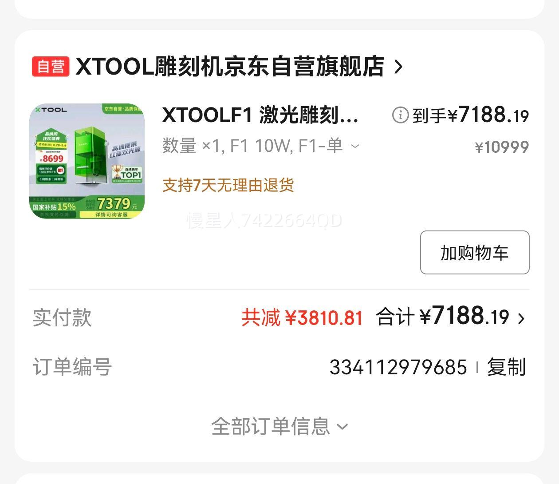Open the XTOOLF1 激光雕刻 product title

(260, 115)
